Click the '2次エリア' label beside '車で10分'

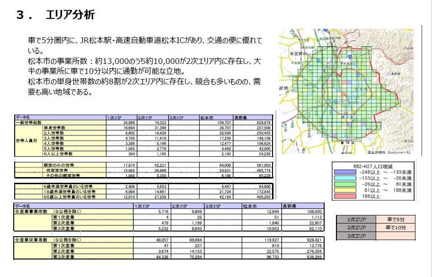356,227
